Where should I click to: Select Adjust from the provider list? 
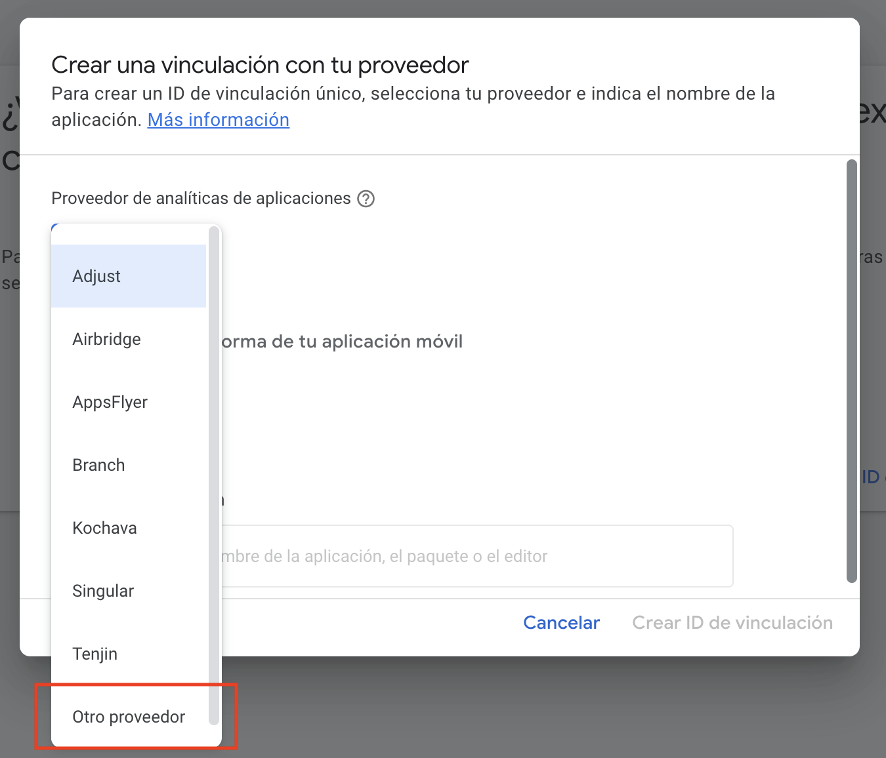click(x=96, y=276)
